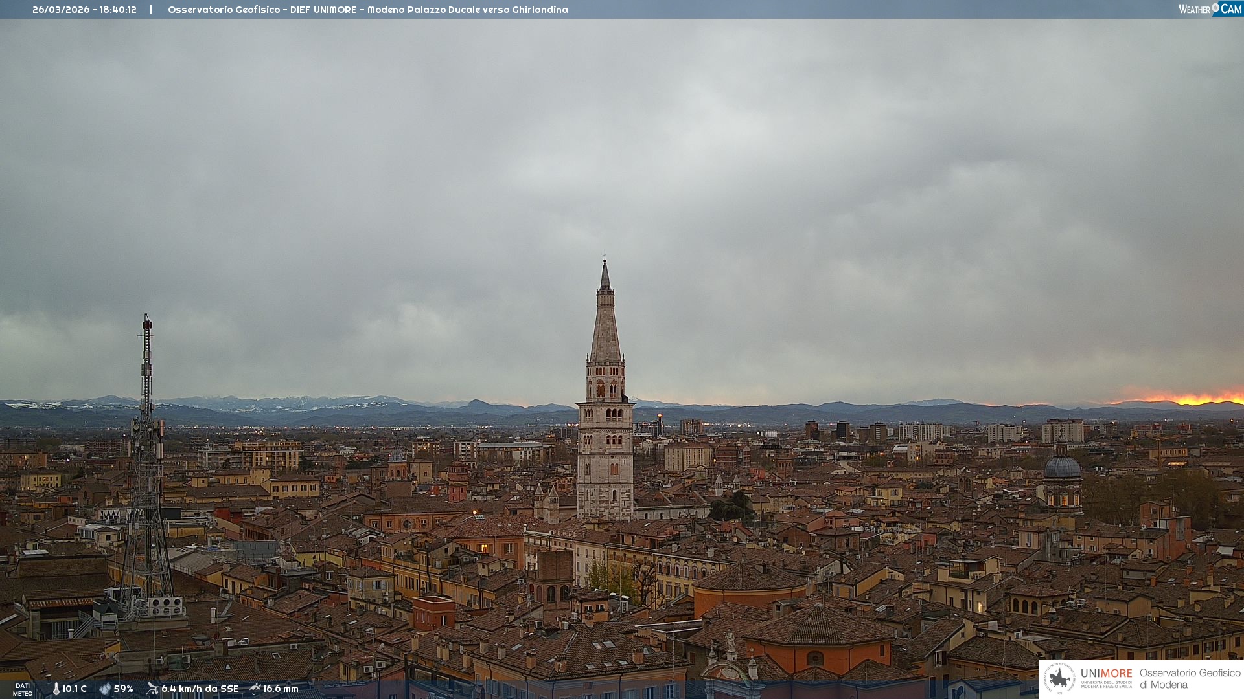Click the Ghirlandina tower spire tip
The height and width of the screenshot is (699, 1244).
(x=605, y=263)
